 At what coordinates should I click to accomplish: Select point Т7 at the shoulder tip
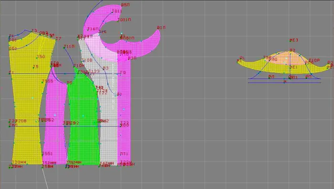point(58,39)
